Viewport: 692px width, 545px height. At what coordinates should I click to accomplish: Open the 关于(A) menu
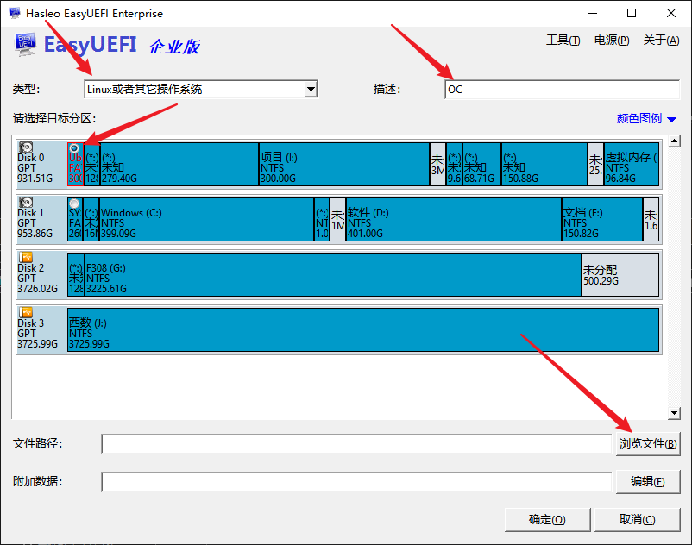coord(661,41)
